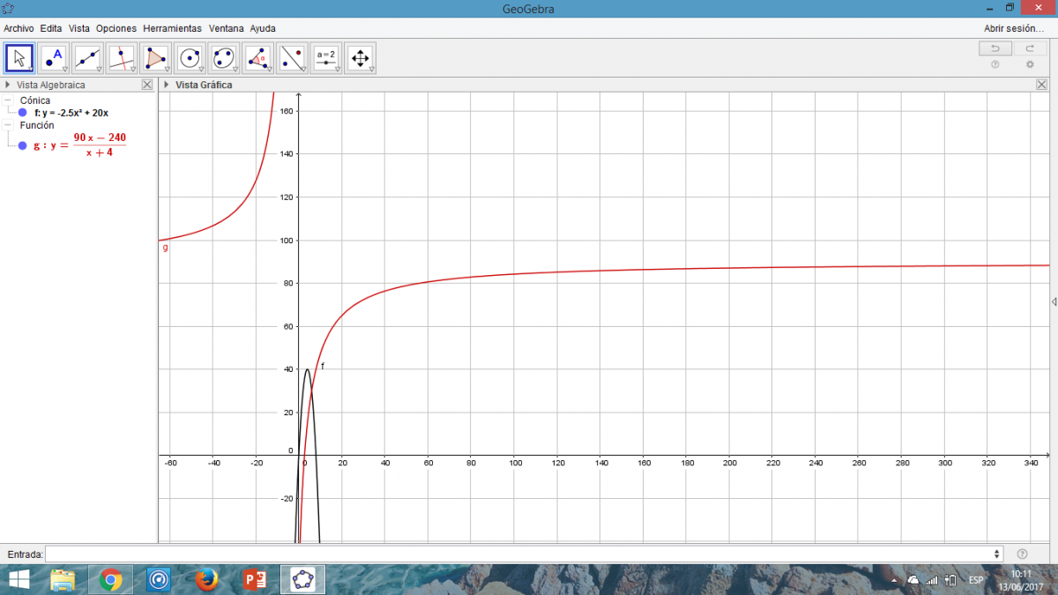This screenshot has height=595, width=1058.
Task: Click the Entrada input field
Action: [x=520, y=554]
